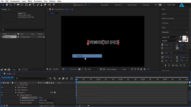
Task: Select the Eraser tool
Action: [45, 5]
